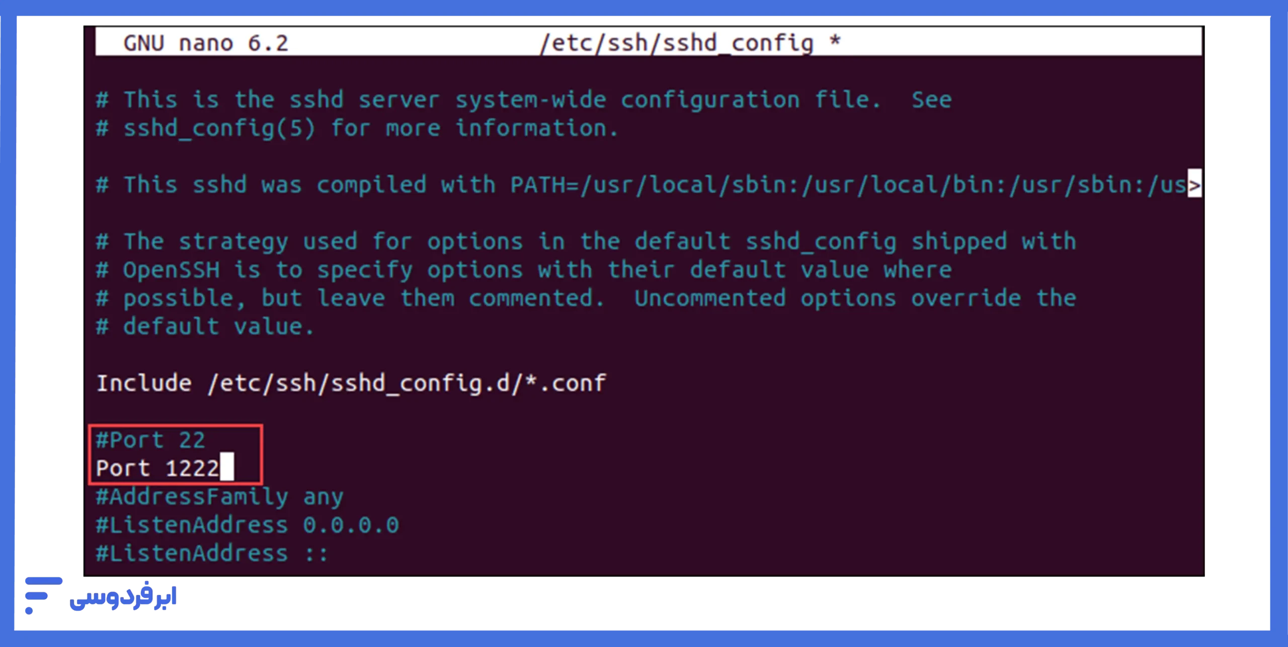Click the "sshd_config(5)" comment text

pos(219,129)
